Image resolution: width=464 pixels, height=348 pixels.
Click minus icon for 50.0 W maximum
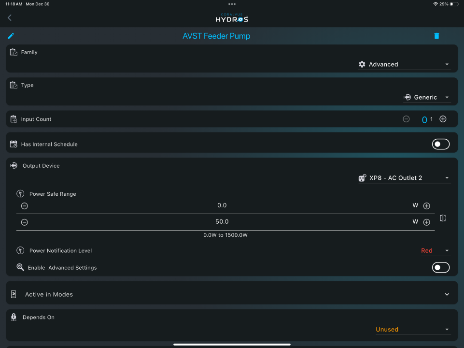[x=25, y=222]
